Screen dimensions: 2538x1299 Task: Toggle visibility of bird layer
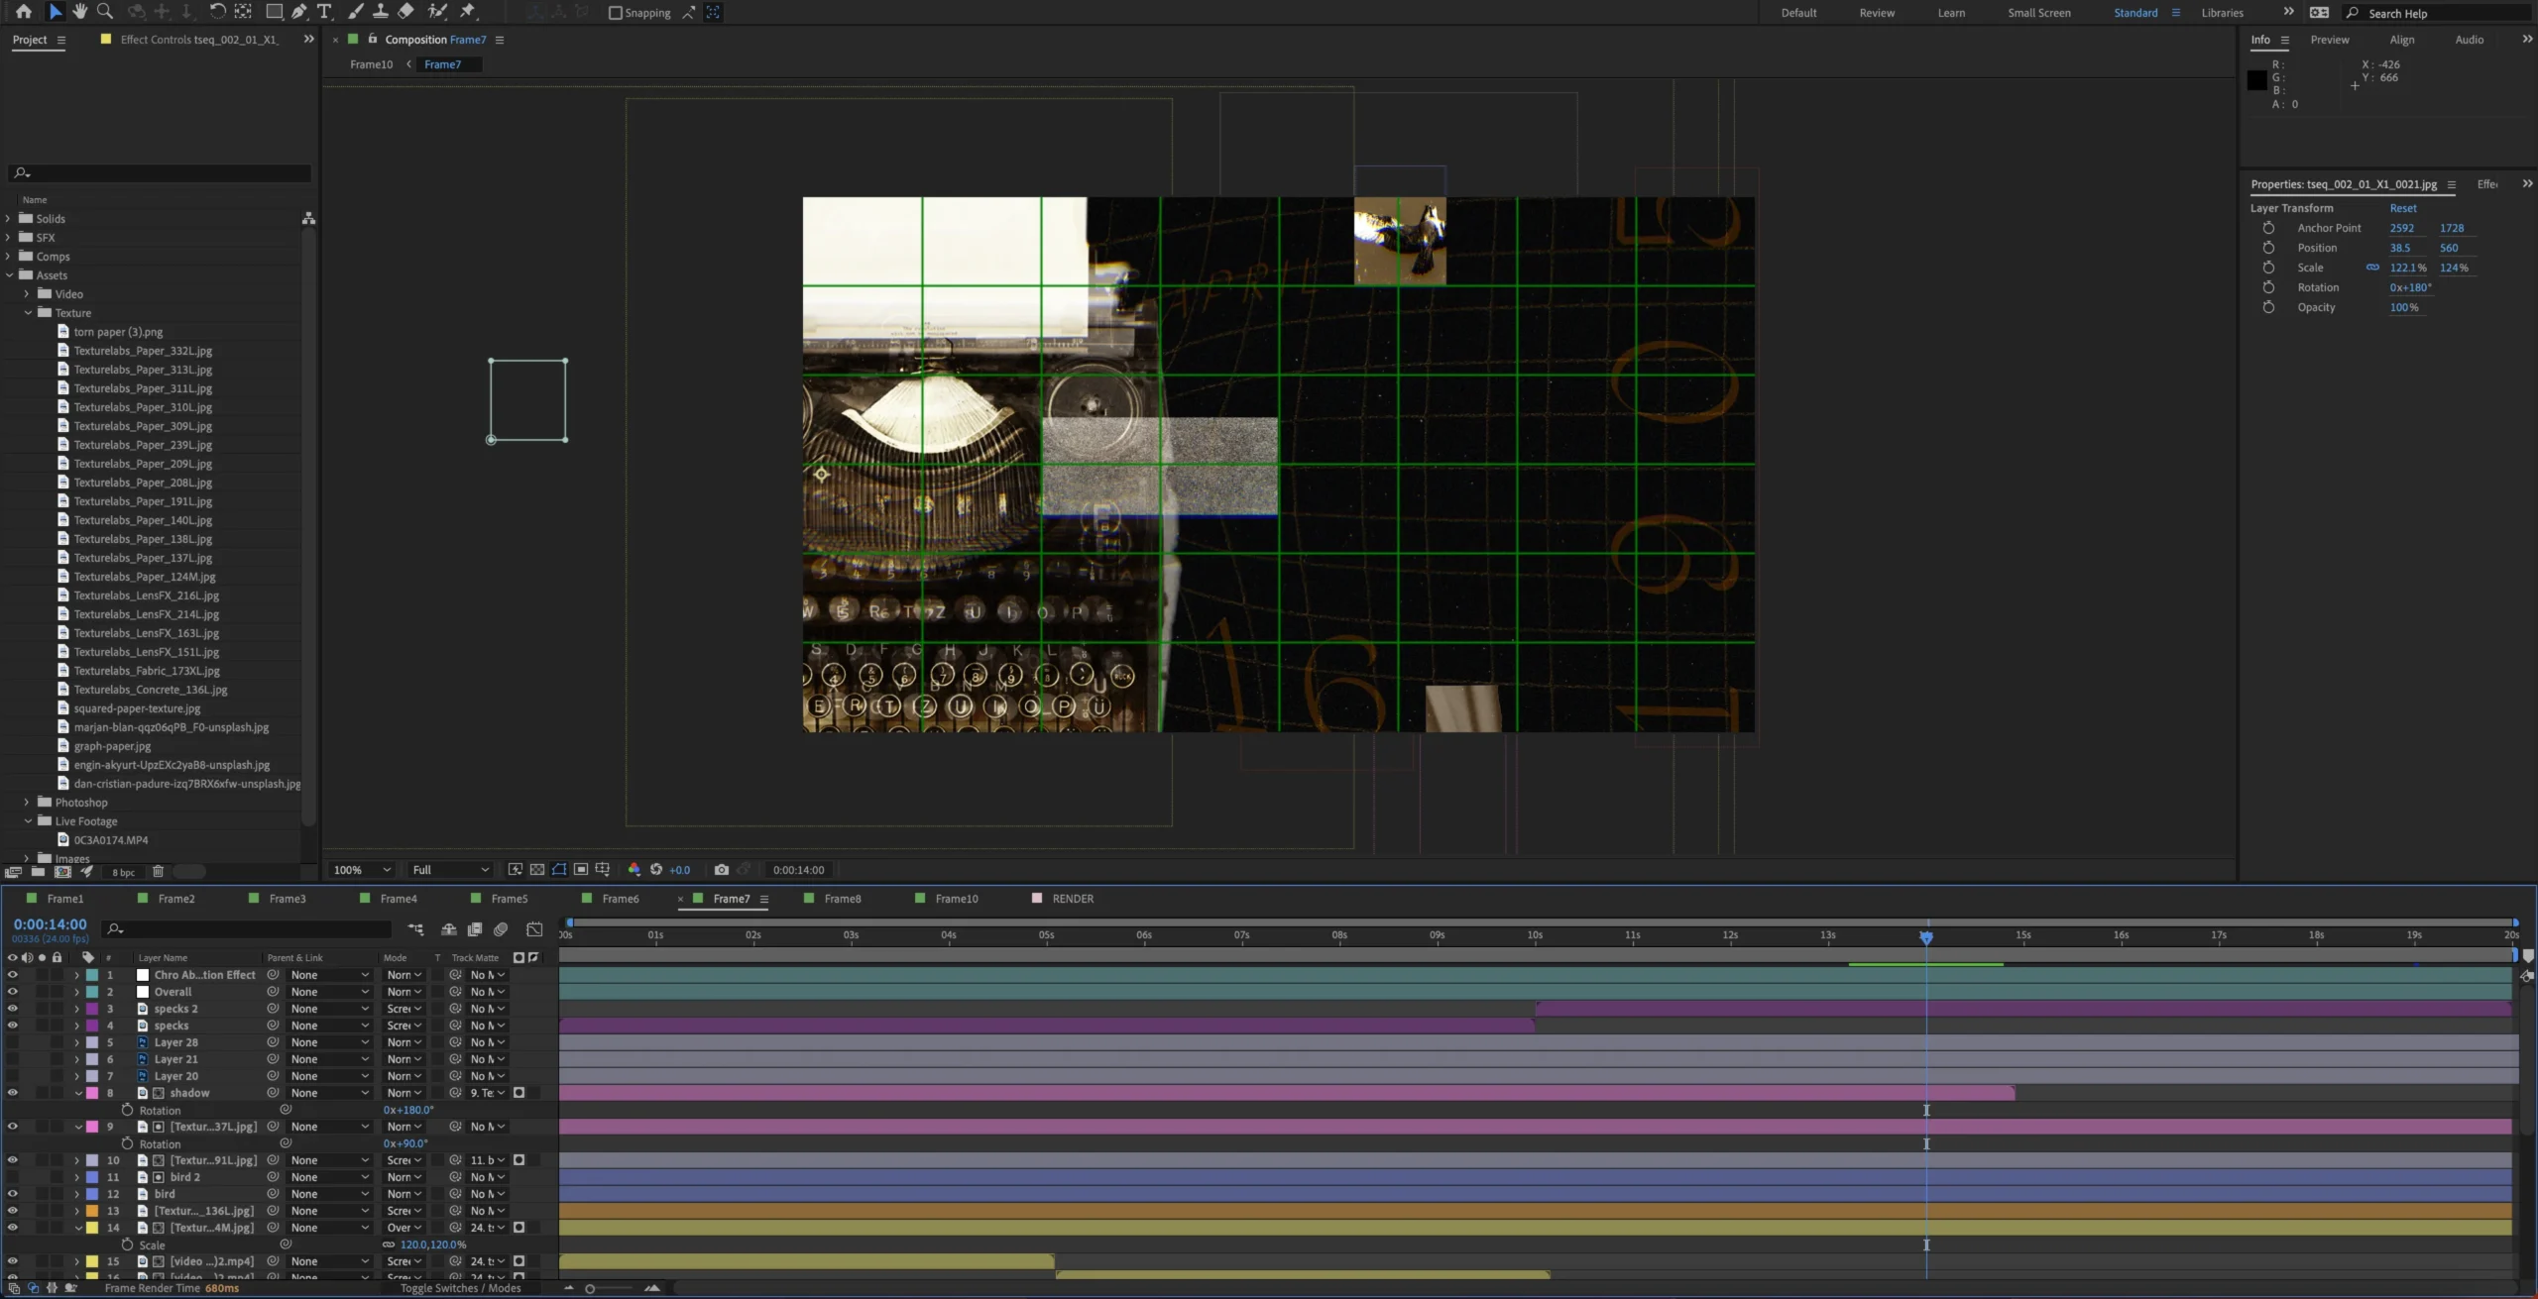tap(13, 1194)
